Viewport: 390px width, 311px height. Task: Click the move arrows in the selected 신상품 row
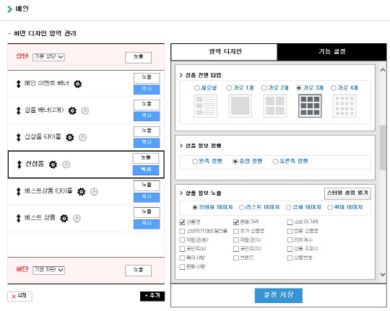(19, 165)
